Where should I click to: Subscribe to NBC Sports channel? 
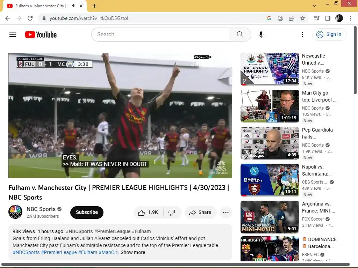[x=87, y=213]
